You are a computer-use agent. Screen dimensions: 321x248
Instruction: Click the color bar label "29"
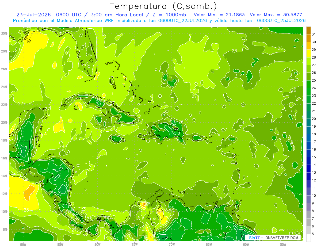coord(314,50)
